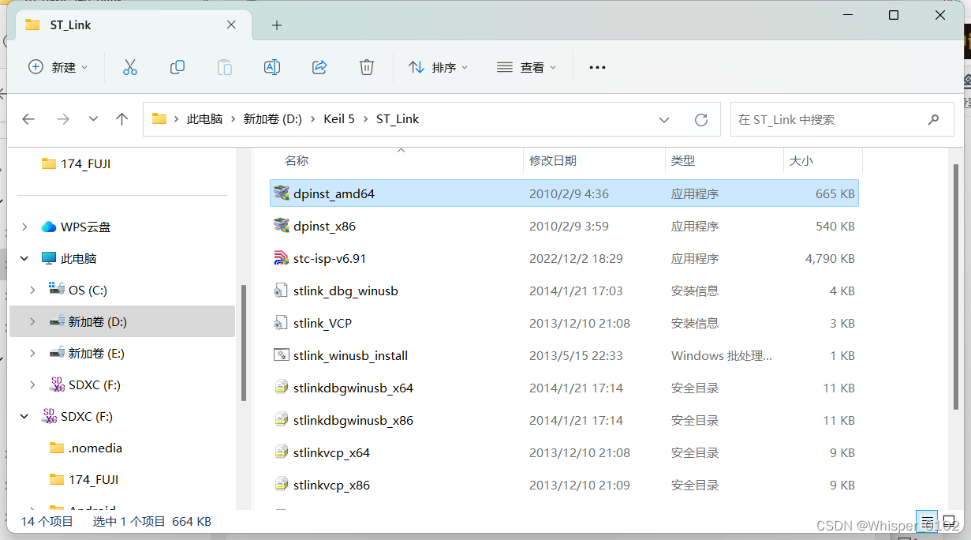Open the 查看 dropdown
The width and height of the screenshot is (971, 540).
(527, 67)
